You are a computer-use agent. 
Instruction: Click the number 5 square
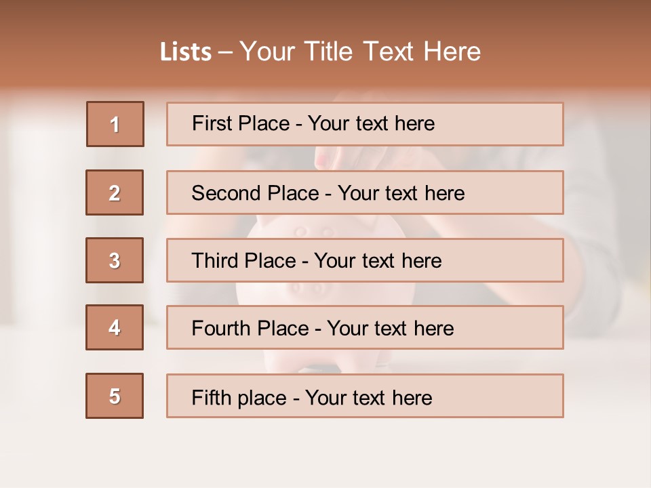coord(115,396)
